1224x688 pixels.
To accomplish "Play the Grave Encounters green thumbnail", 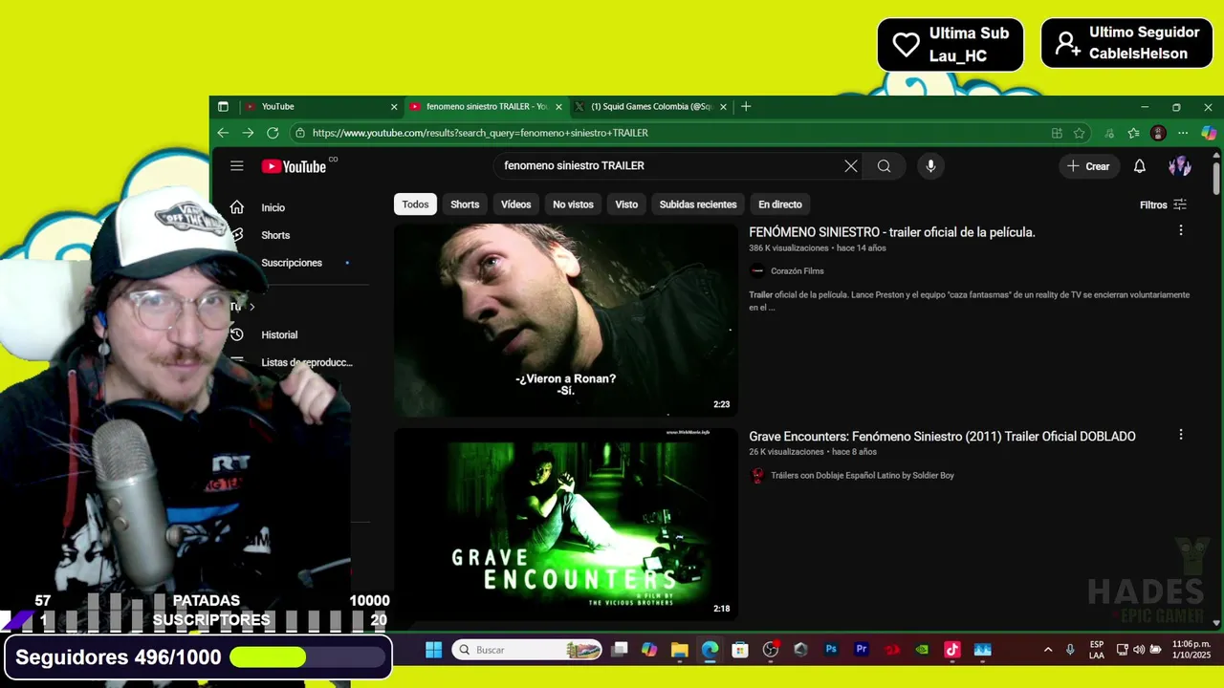I will click(x=565, y=524).
